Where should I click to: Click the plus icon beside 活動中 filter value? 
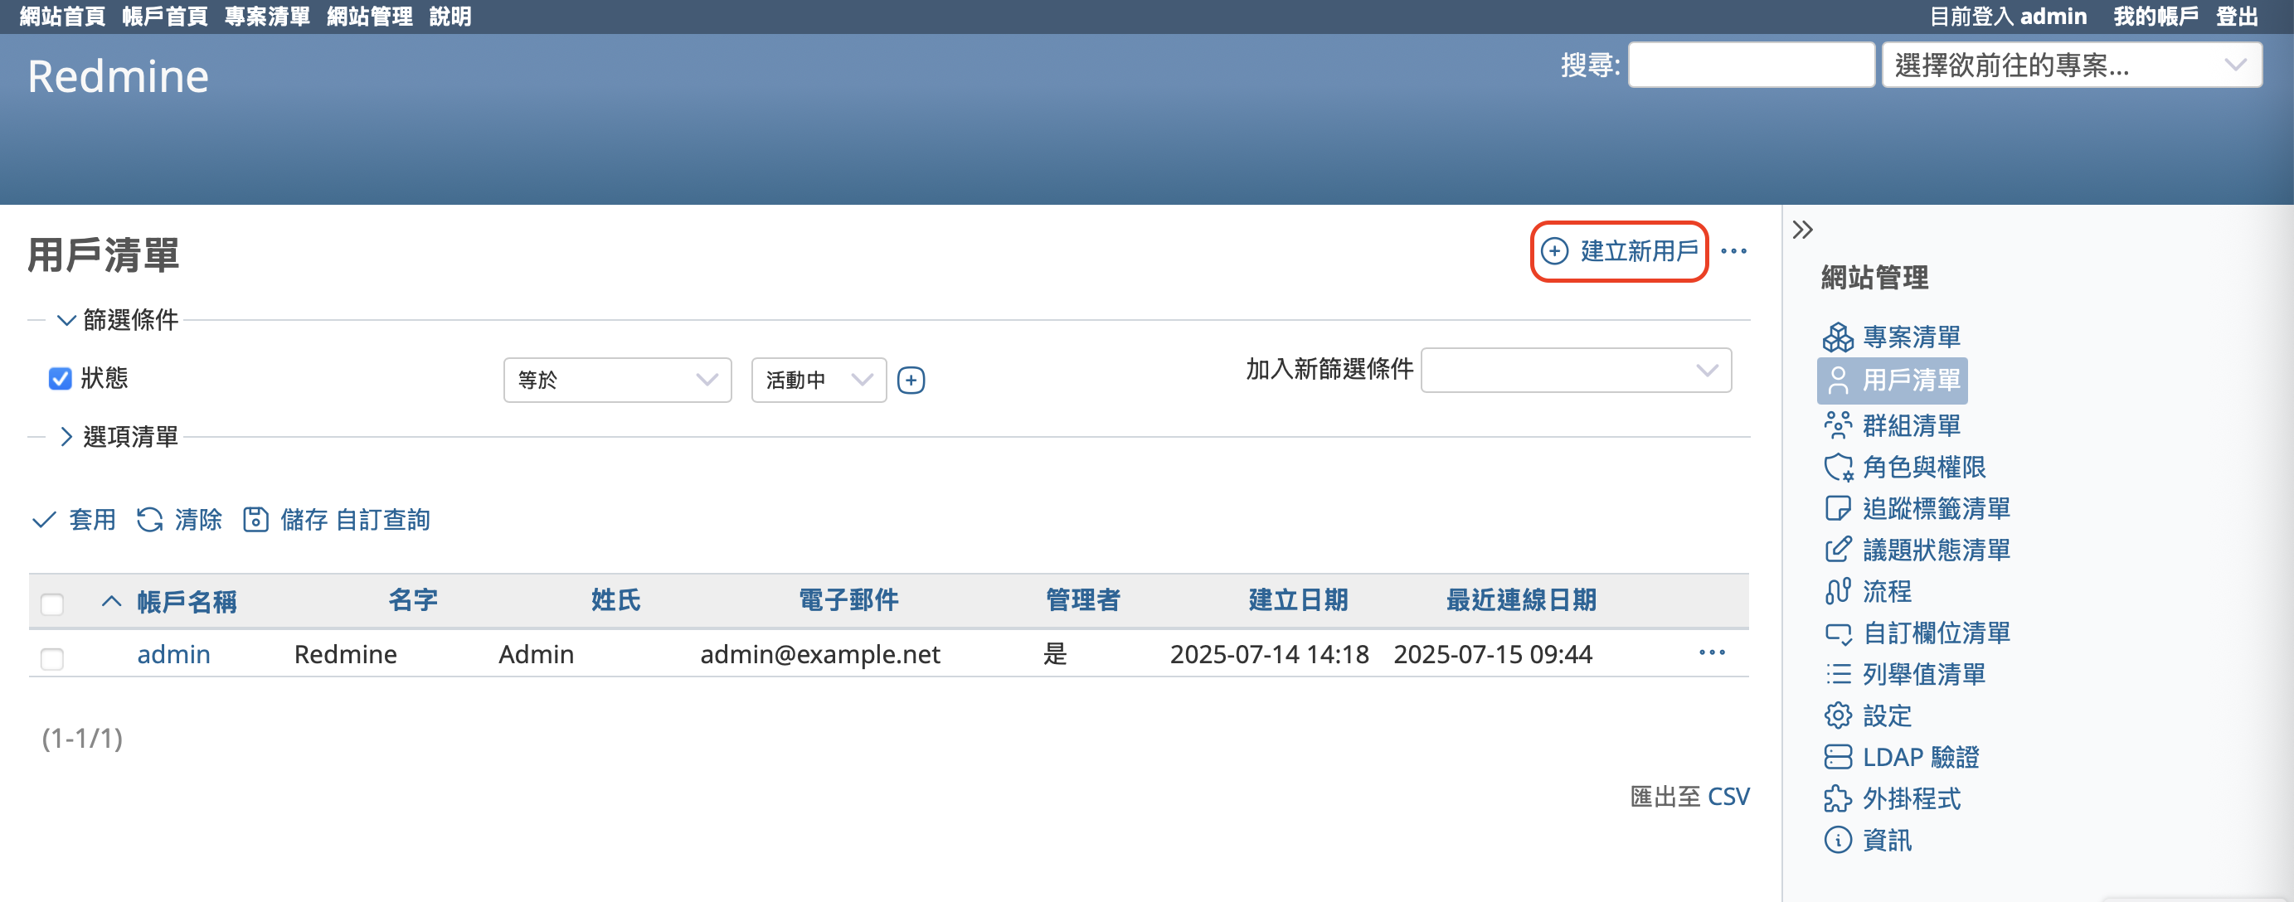coord(910,381)
